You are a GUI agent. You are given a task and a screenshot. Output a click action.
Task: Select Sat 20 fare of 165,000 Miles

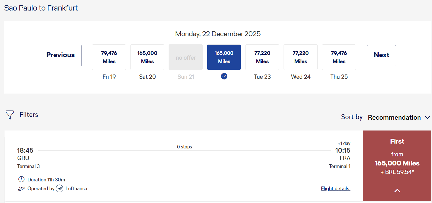(x=147, y=57)
